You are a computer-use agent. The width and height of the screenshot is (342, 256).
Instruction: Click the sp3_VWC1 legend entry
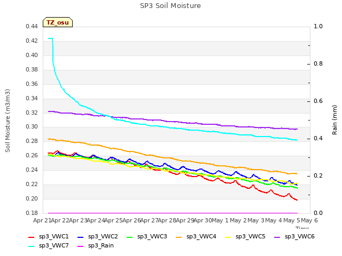pos(49,237)
